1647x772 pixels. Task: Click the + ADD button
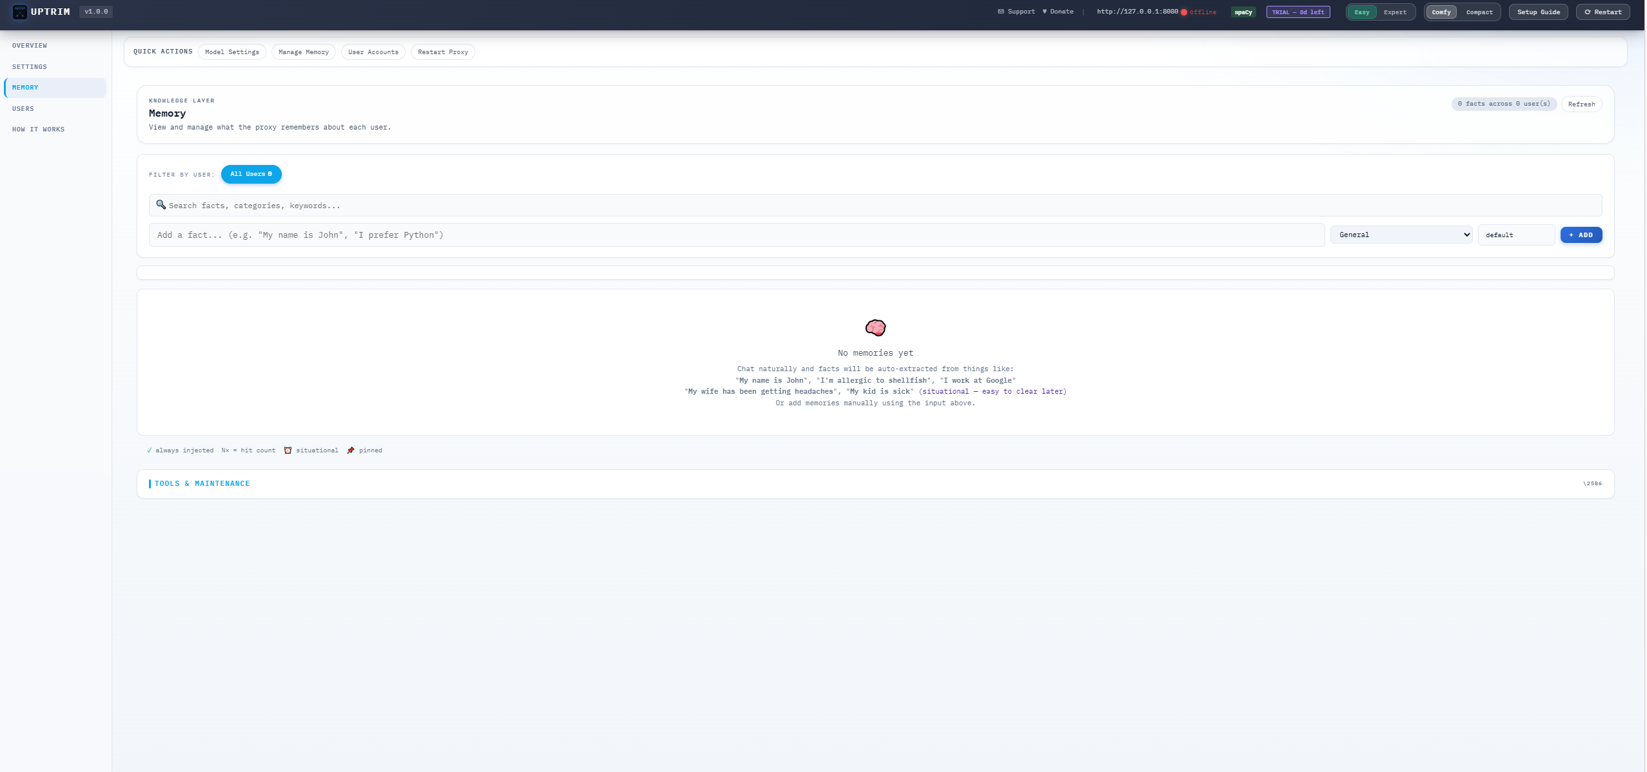1581,235
